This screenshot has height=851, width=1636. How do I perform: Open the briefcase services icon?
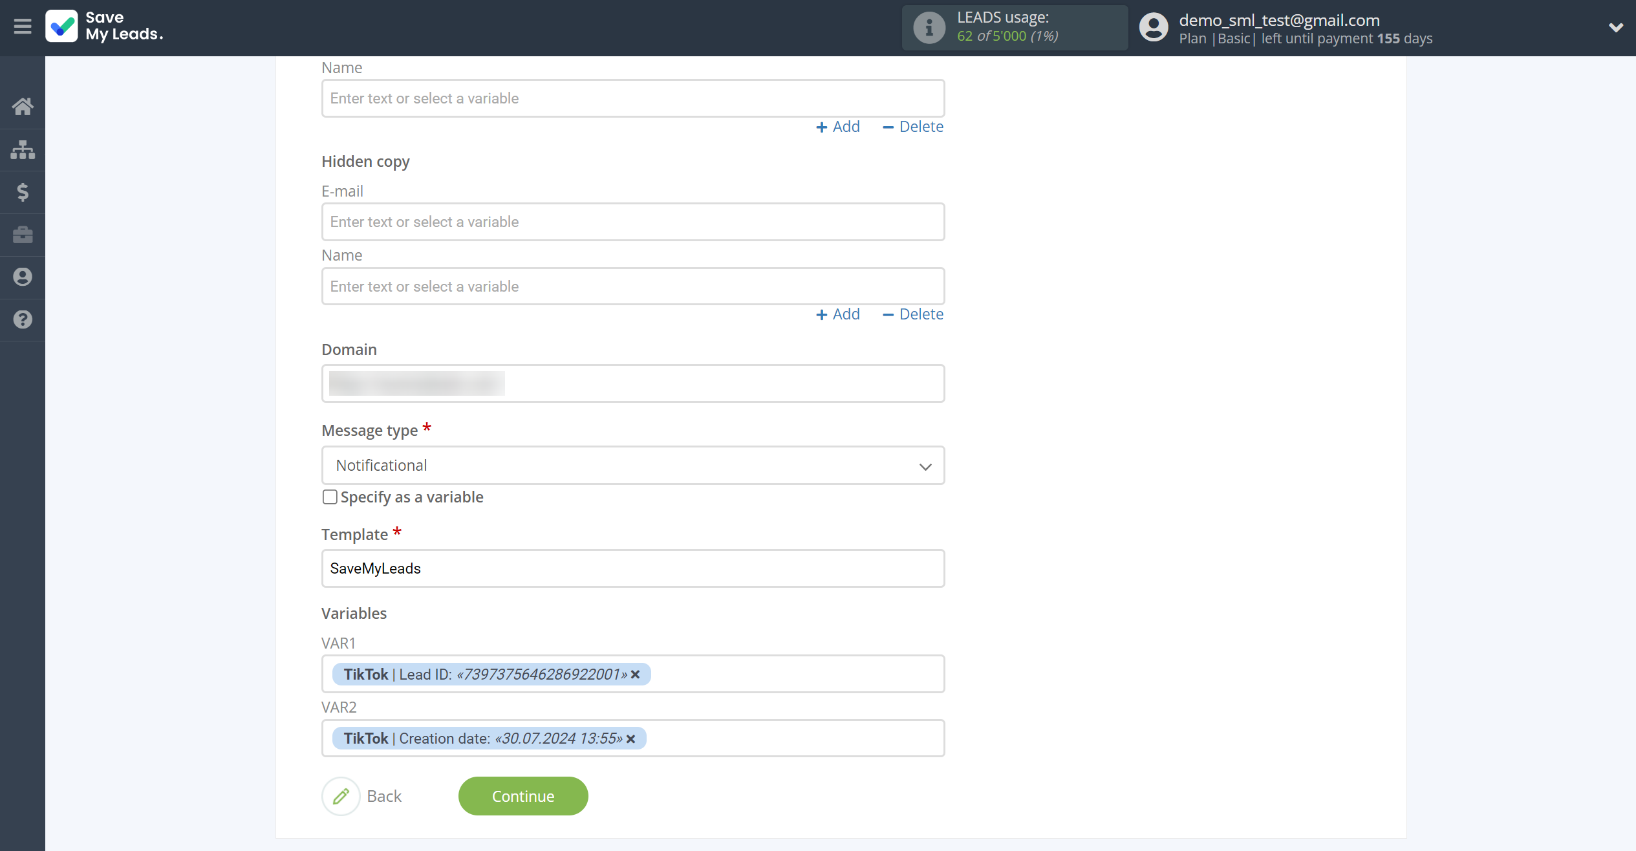23,234
